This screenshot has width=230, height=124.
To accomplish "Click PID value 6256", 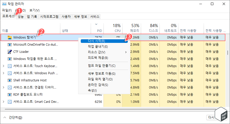I will 98,102.
